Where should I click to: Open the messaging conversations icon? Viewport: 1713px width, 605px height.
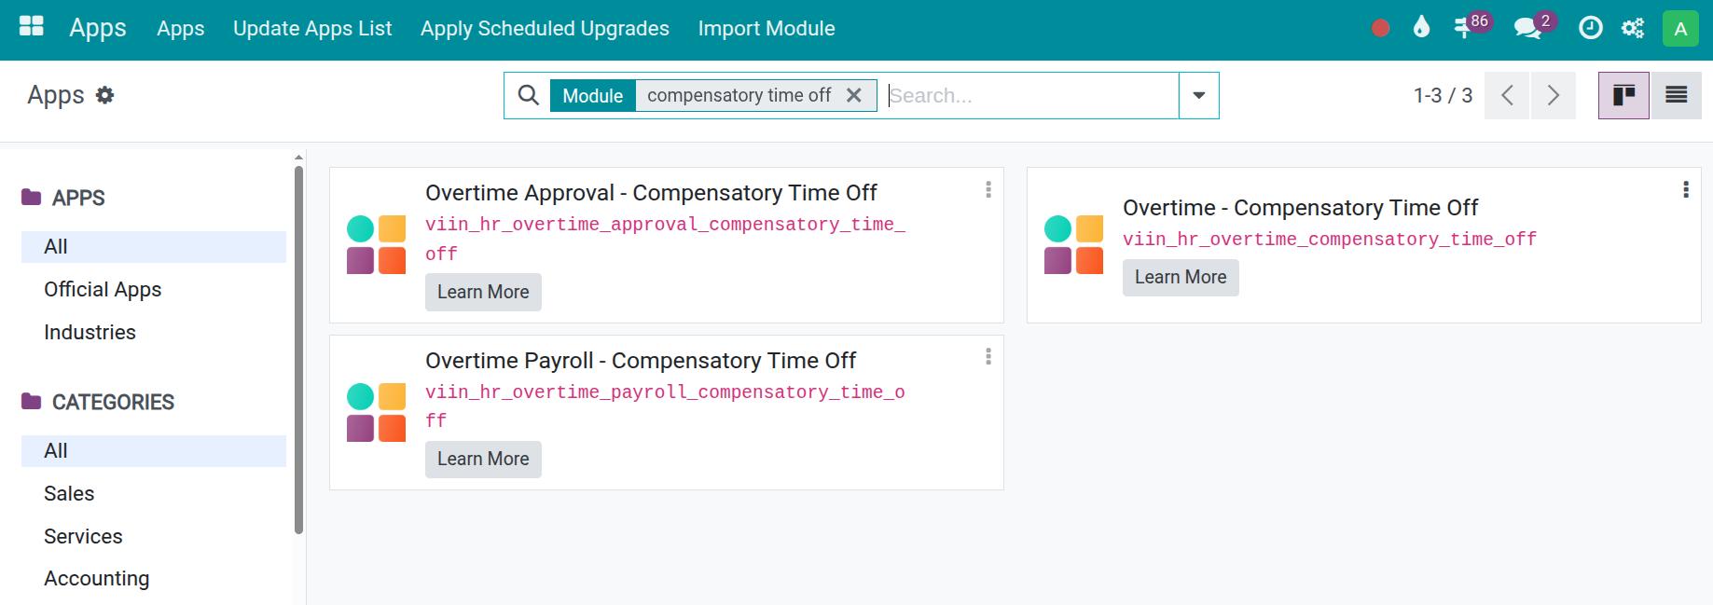[x=1527, y=28]
